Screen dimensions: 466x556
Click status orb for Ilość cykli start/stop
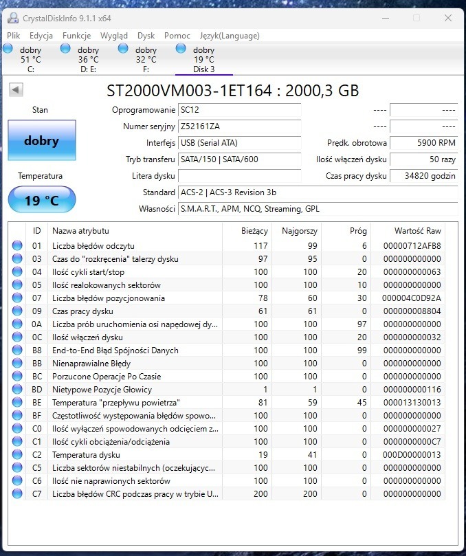(17, 271)
